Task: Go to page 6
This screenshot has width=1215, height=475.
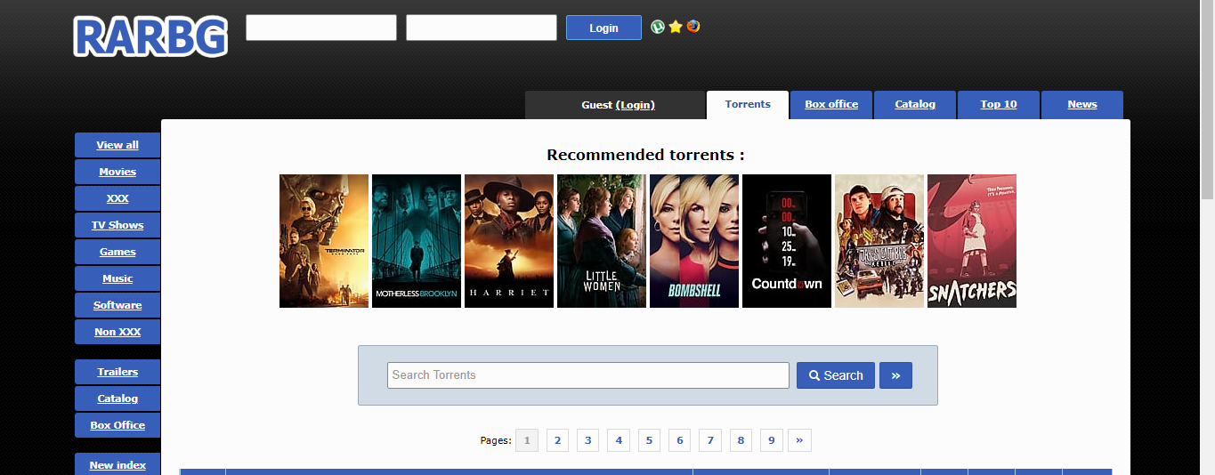Action: click(679, 440)
